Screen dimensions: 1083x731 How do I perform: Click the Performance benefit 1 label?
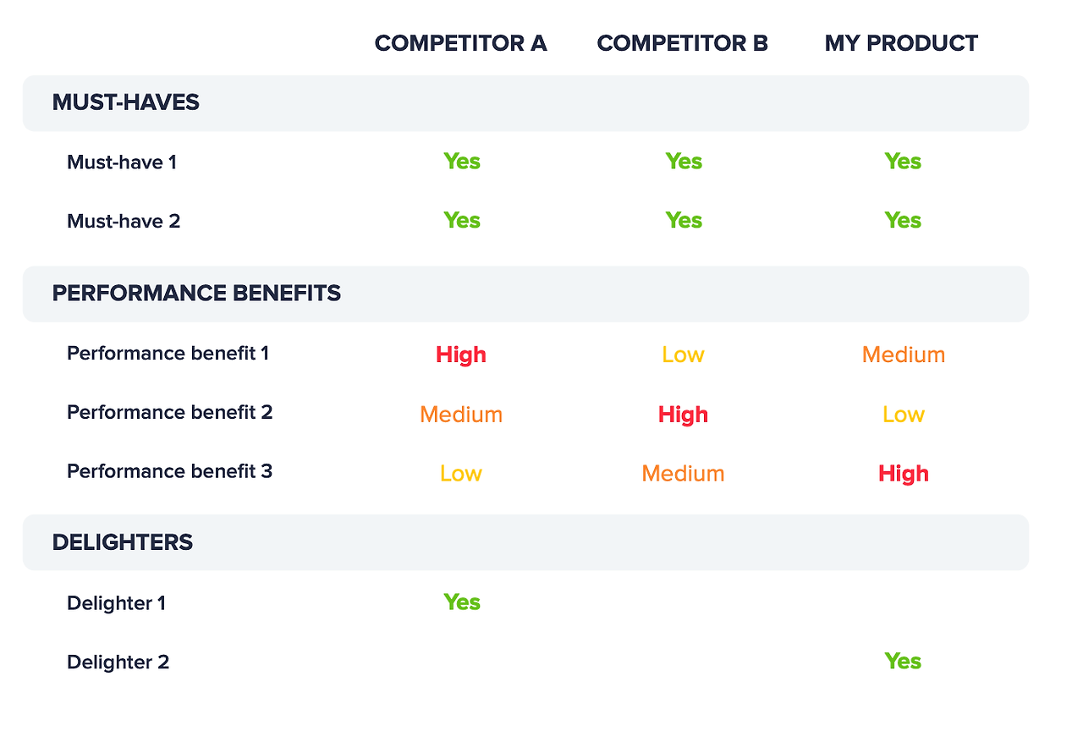point(168,353)
